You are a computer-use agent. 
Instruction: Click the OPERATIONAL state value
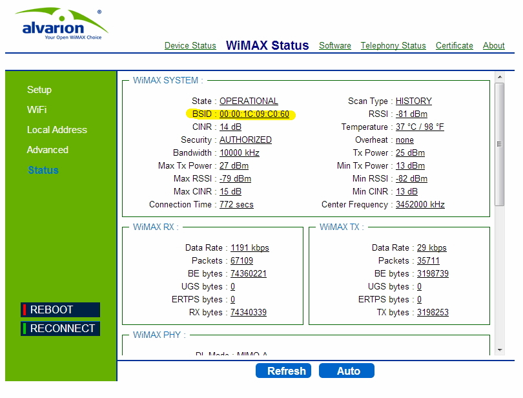click(249, 101)
